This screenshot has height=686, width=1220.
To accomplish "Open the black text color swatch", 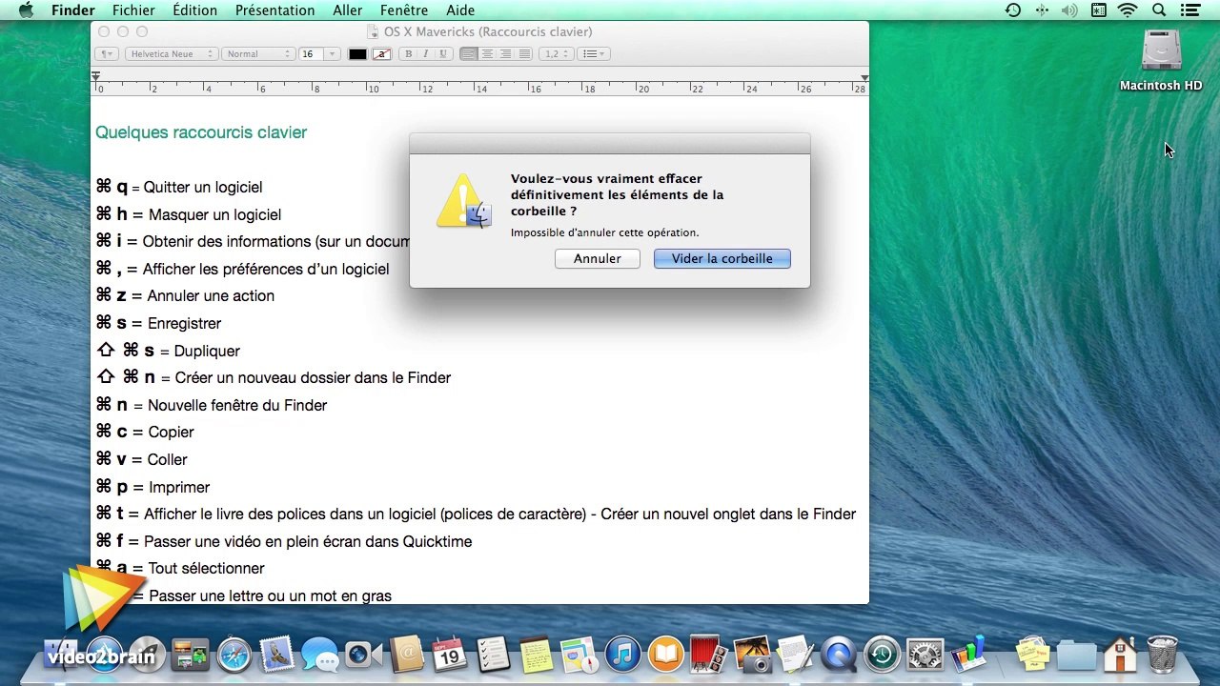I will coord(357,54).
